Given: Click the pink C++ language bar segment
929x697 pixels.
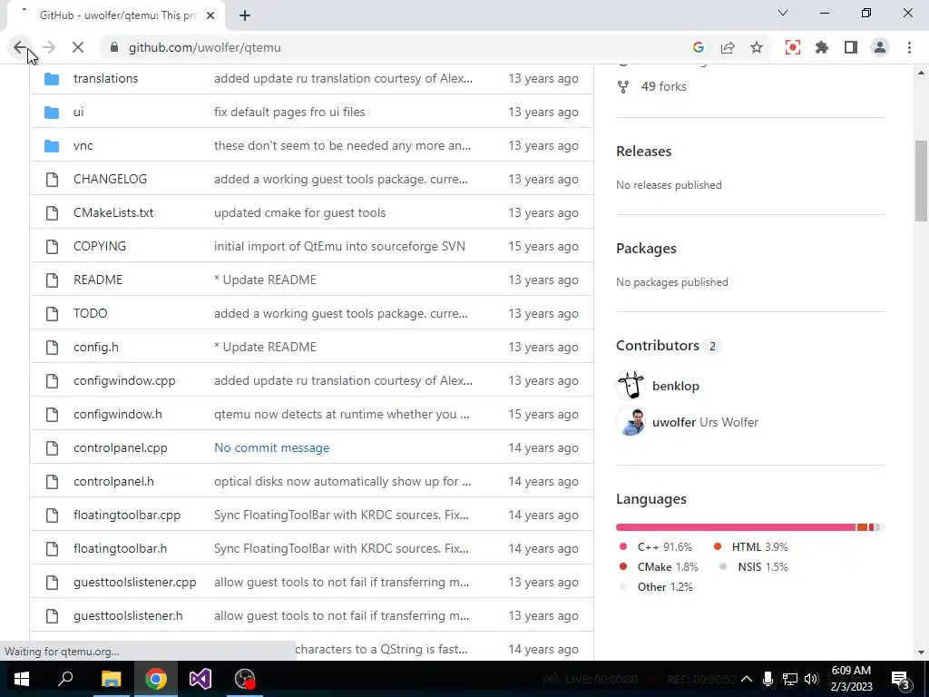Looking at the screenshot, I should pos(736,527).
